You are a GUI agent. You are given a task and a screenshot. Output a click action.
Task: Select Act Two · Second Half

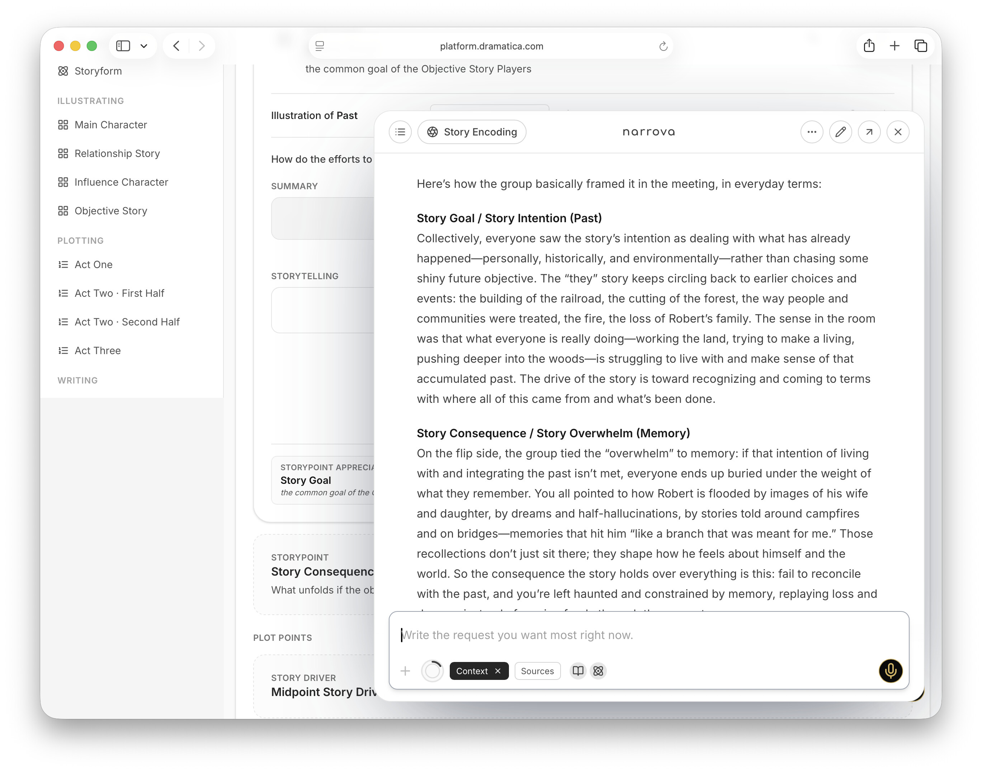(127, 322)
